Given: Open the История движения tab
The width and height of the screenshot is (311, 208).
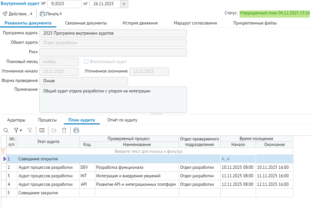Looking at the screenshot, I should (x=140, y=23).
